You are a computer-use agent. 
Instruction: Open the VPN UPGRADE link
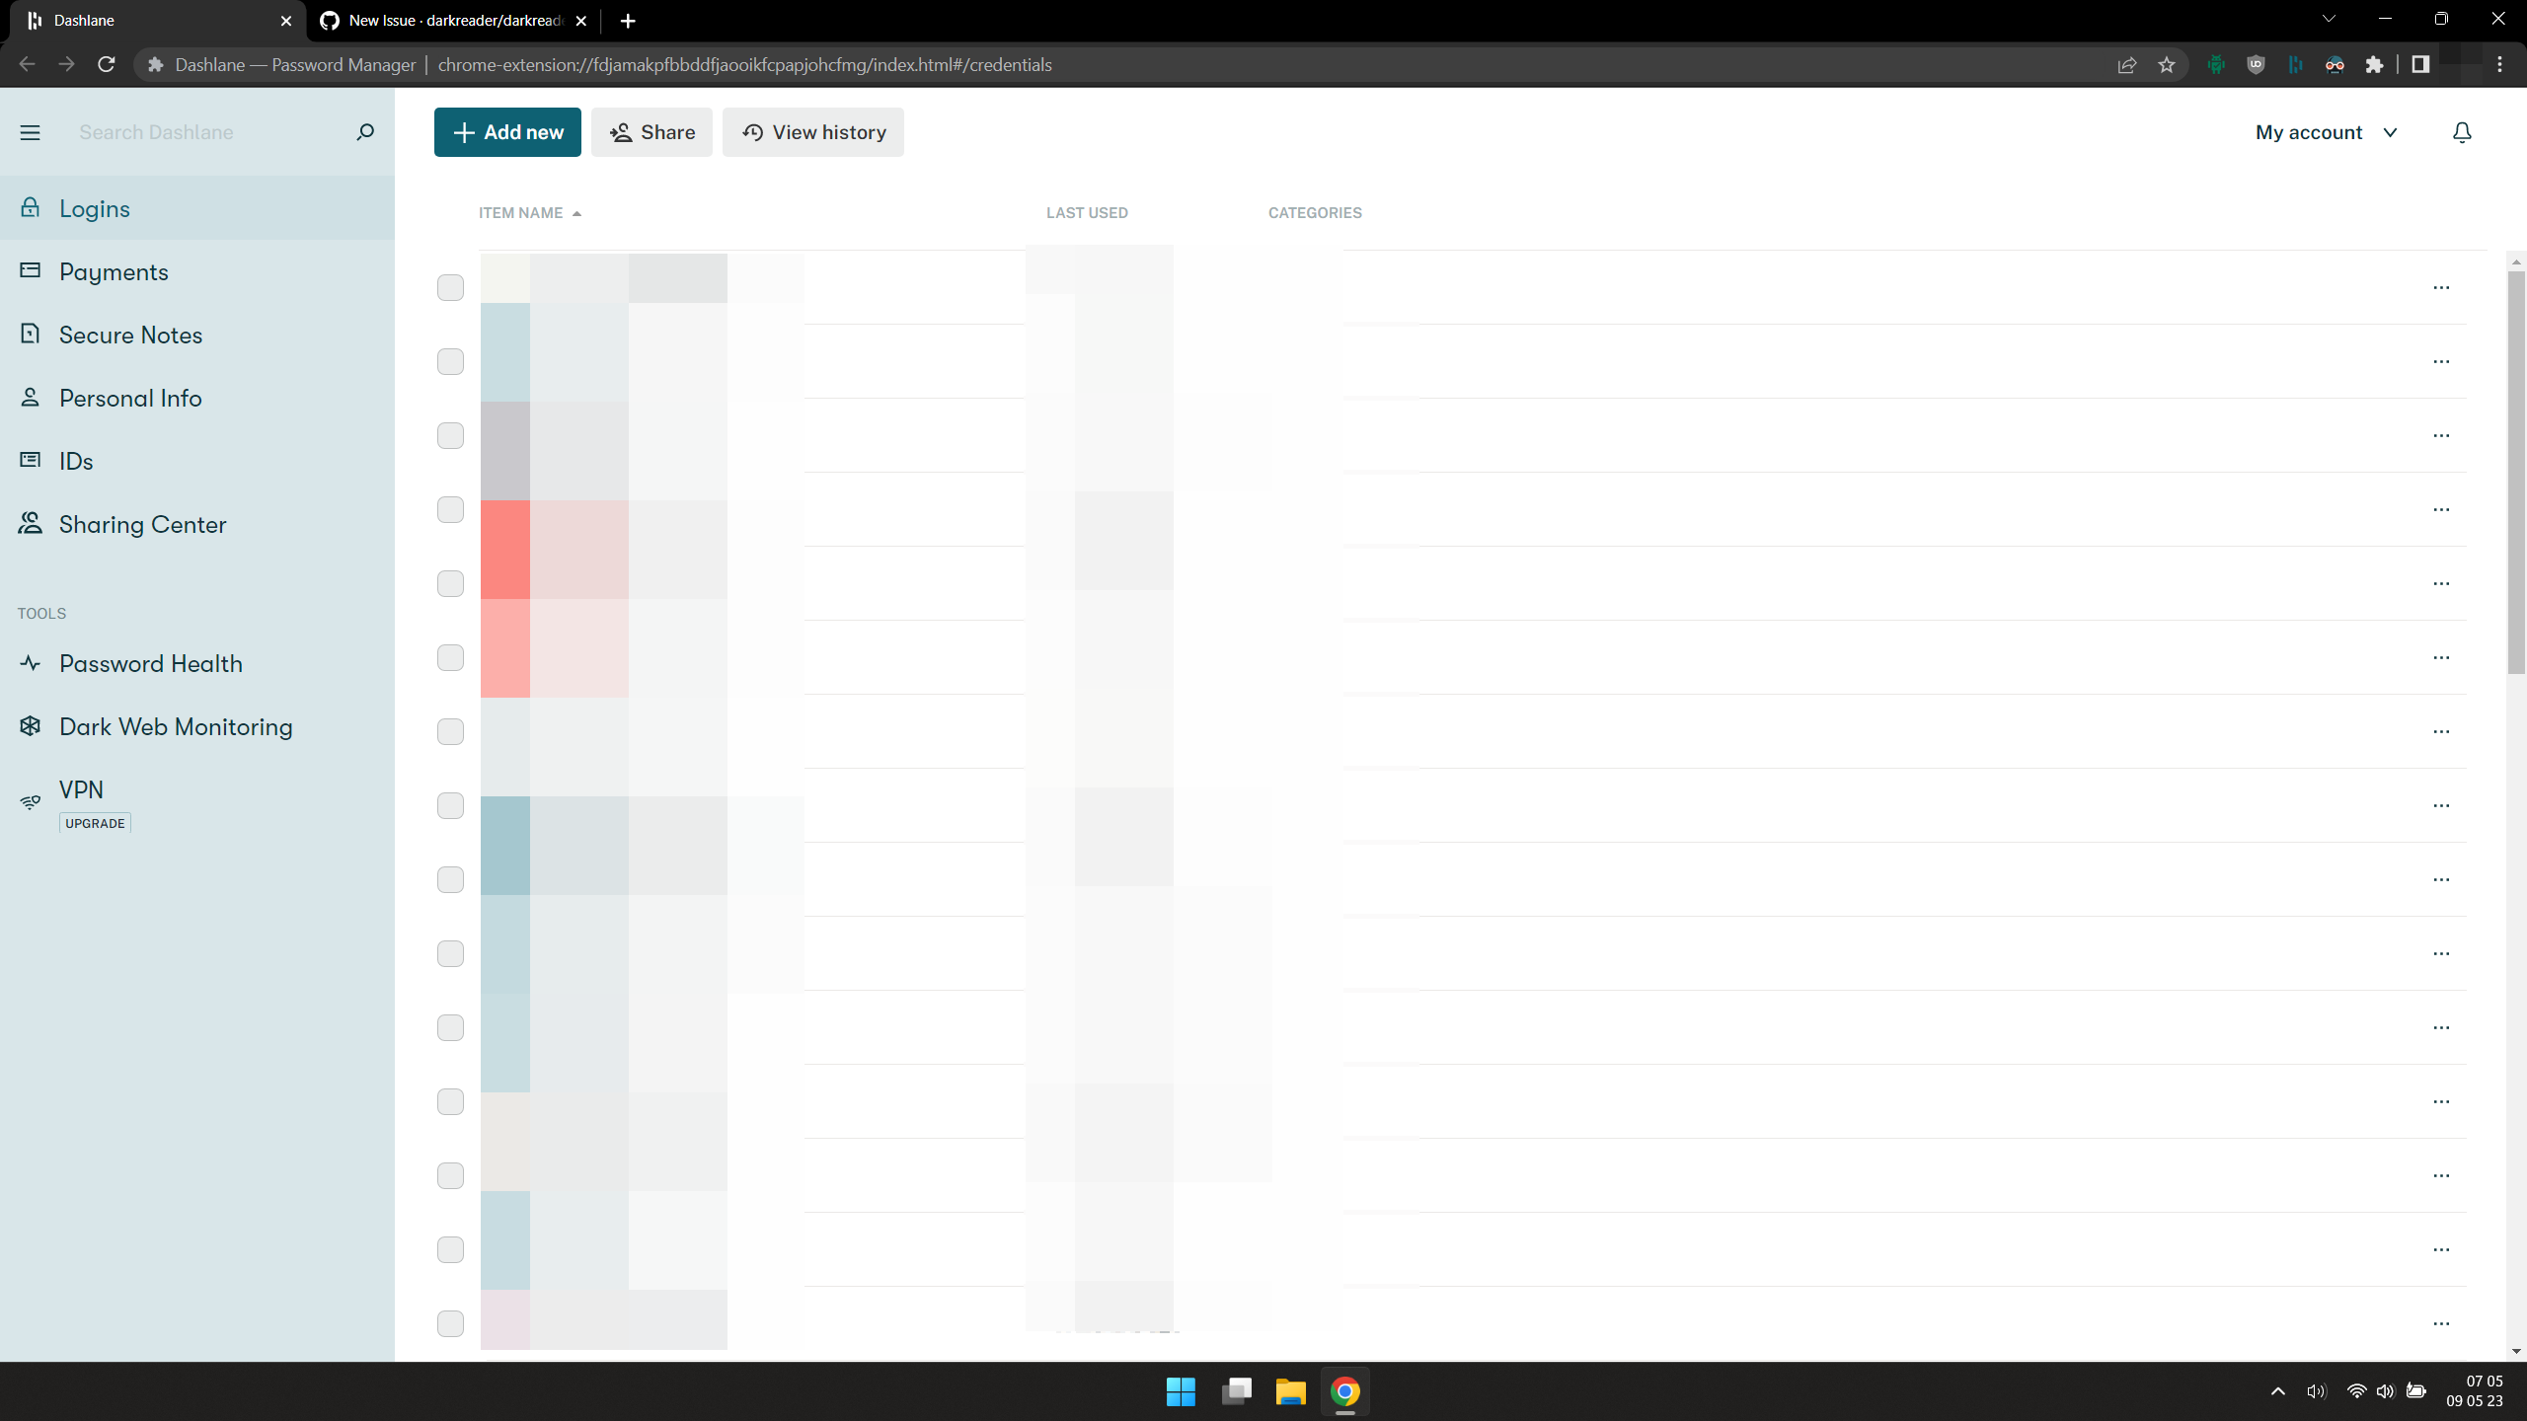(94, 822)
